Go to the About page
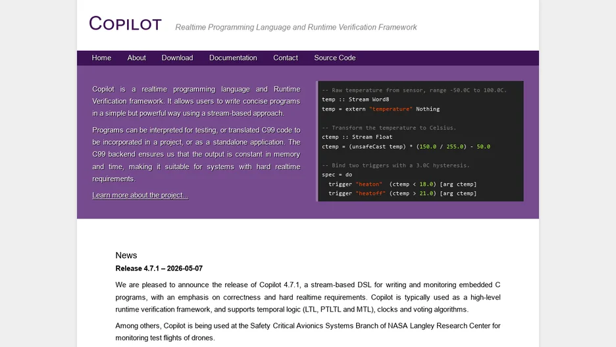616x347 pixels. [136, 58]
